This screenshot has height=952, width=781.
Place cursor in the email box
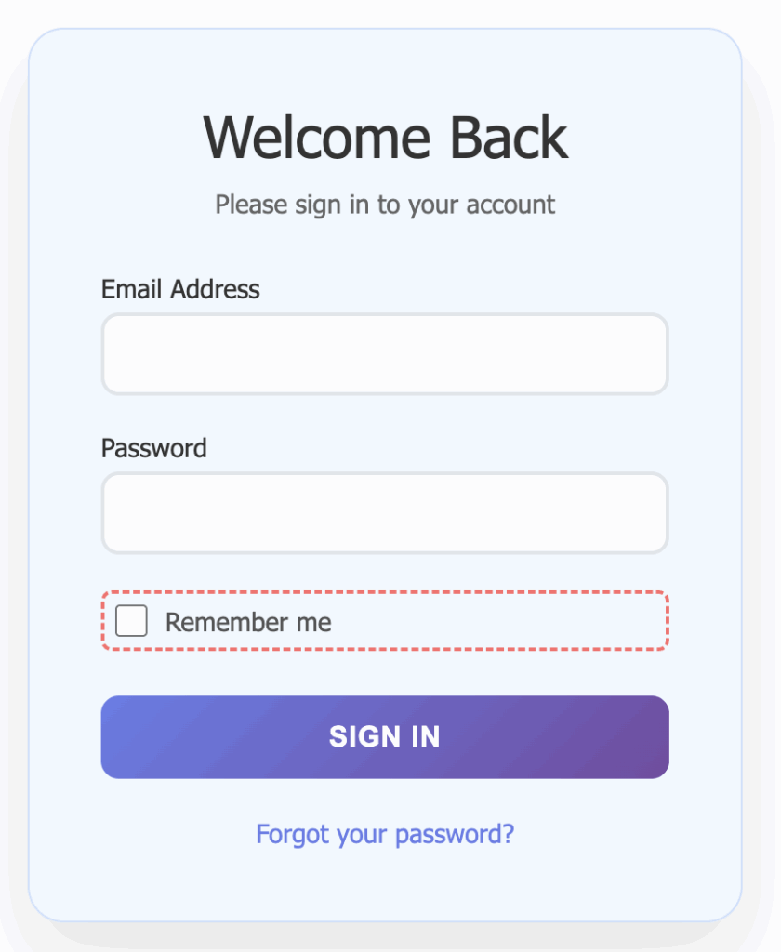[384, 354]
